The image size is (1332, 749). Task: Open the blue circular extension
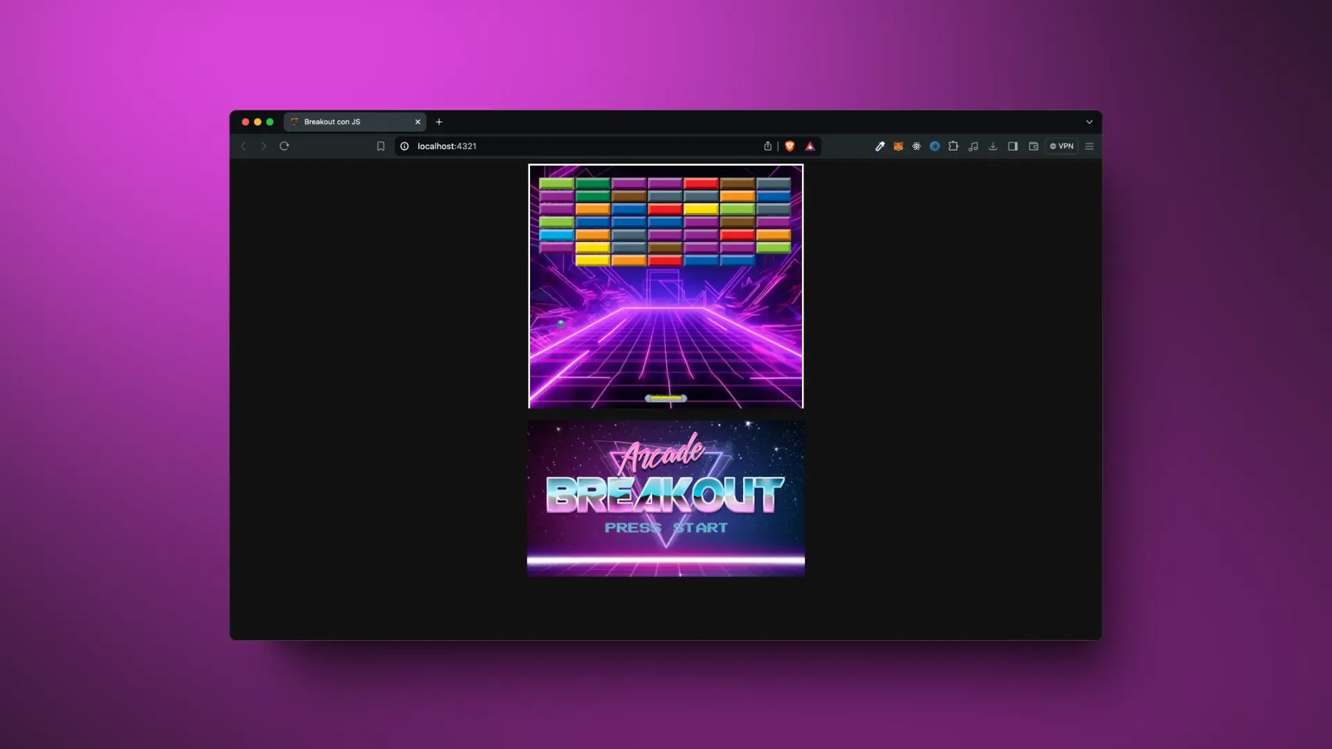click(935, 146)
